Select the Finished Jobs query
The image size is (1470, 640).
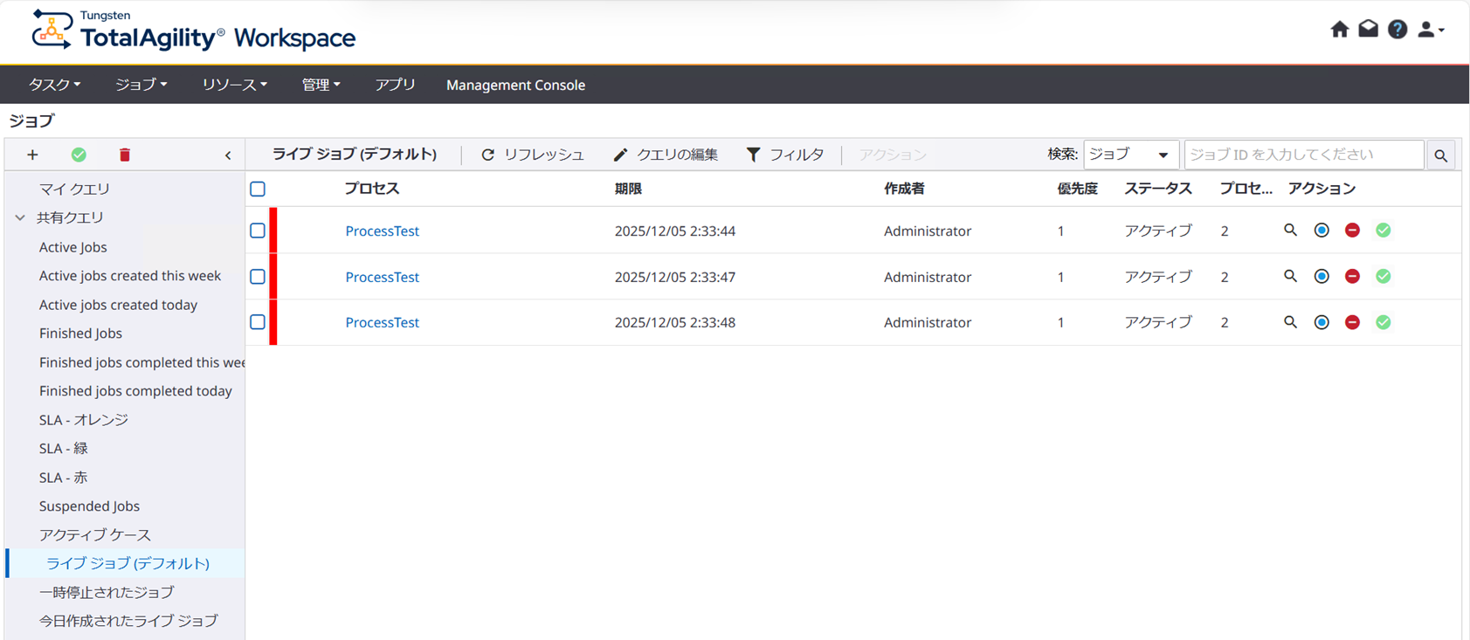(80, 334)
